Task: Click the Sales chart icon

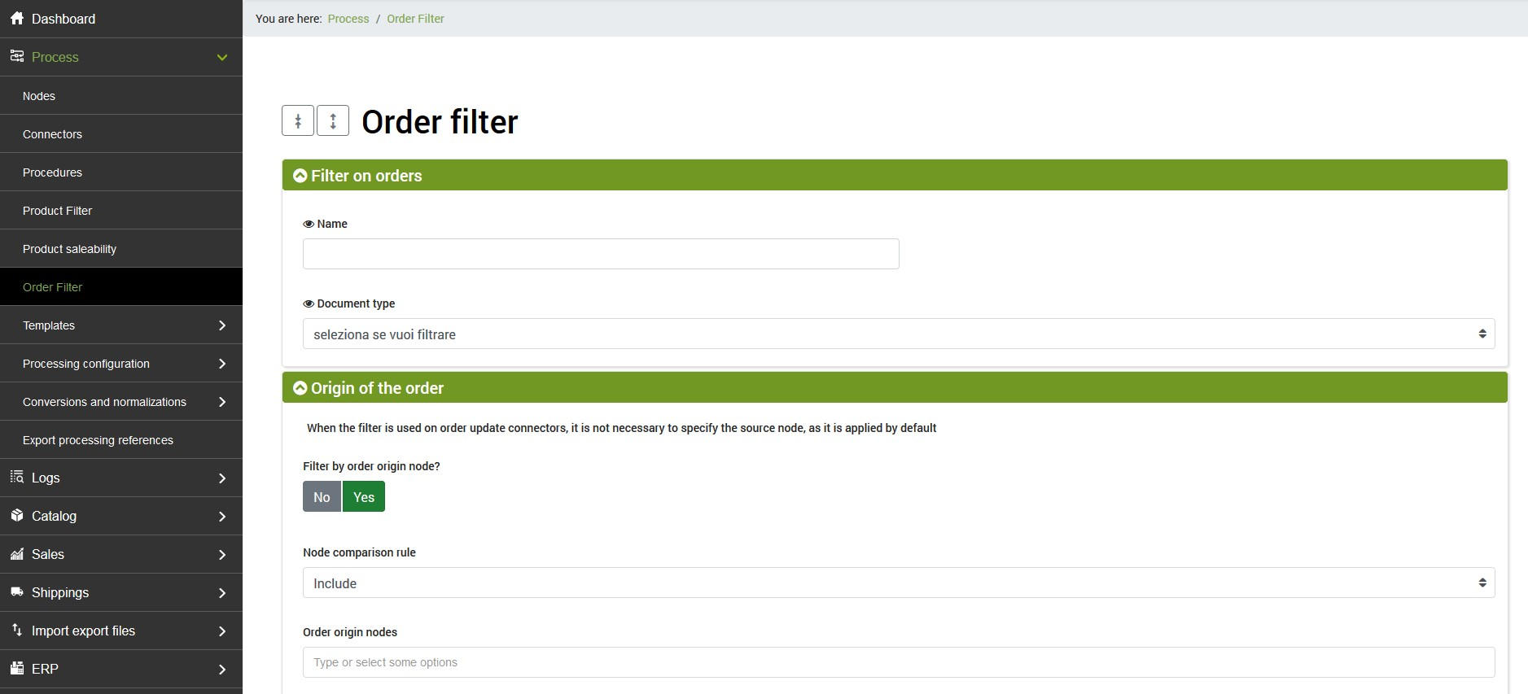Action: [x=17, y=554]
